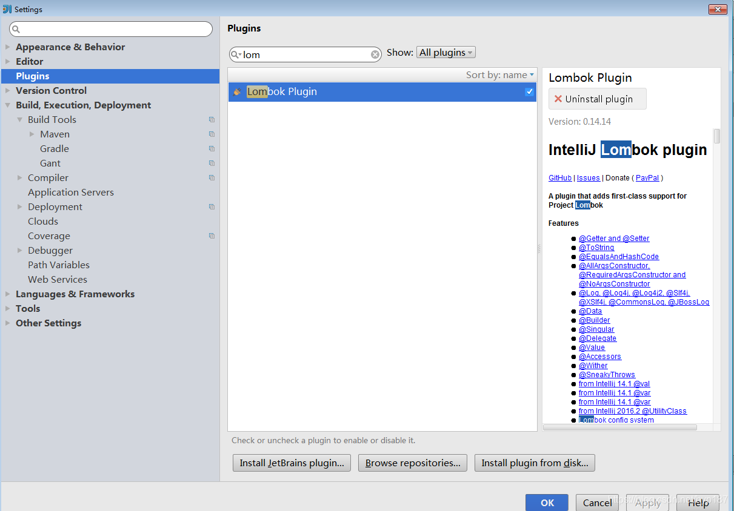Click the red X on Uninstall plugin
This screenshot has width=734, height=511.
tap(558, 99)
